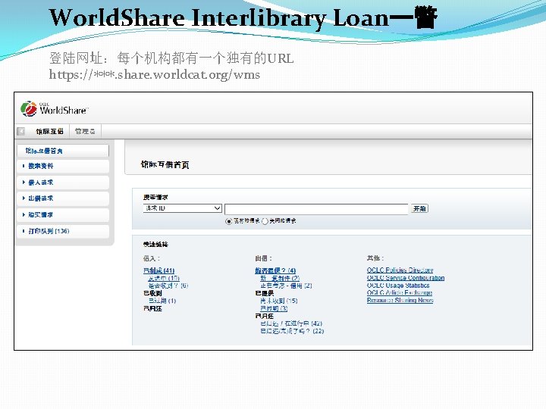
Task: Open the OCLC Service Configuration link
Action: (406, 277)
